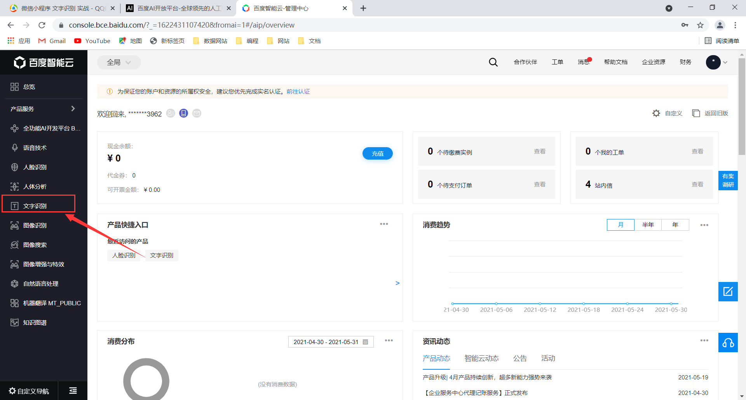Follow the 前往认证 link
The width and height of the screenshot is (746, 400).
(298, 92)
